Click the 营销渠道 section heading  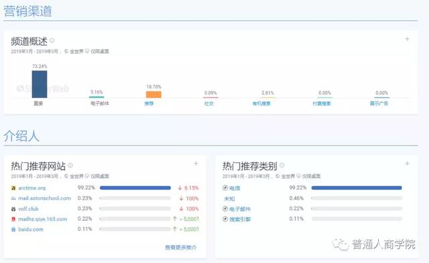pyautogui.click(x=27, y=11)
